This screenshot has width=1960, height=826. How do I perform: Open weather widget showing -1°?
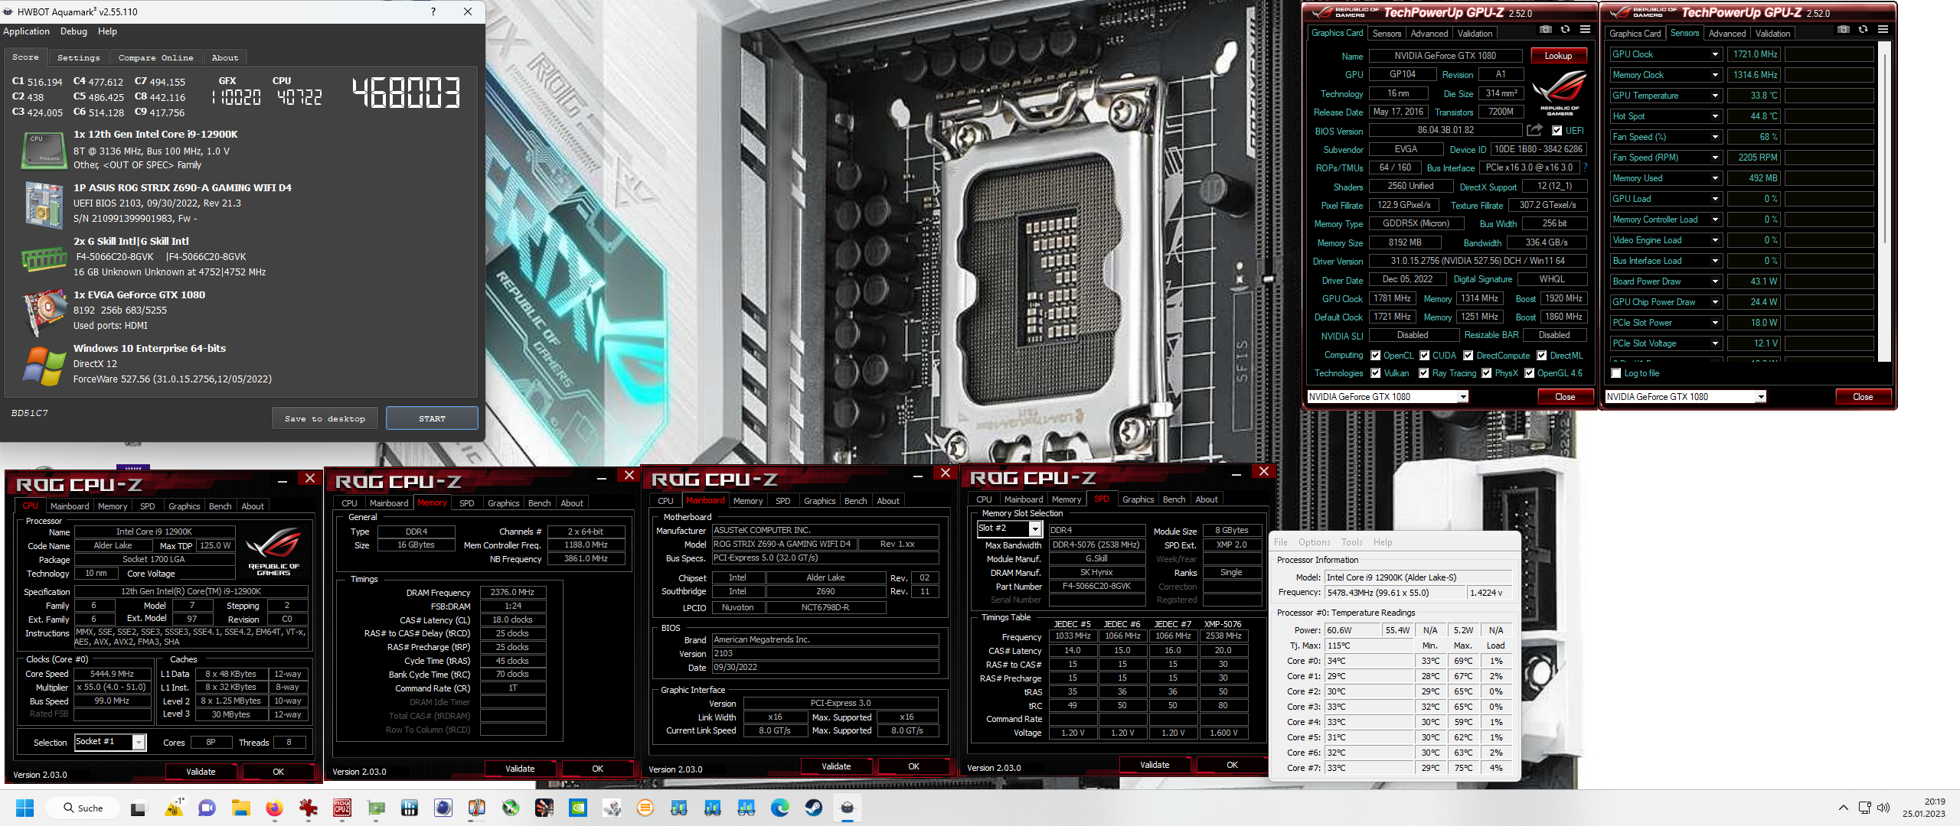(174, 808)
